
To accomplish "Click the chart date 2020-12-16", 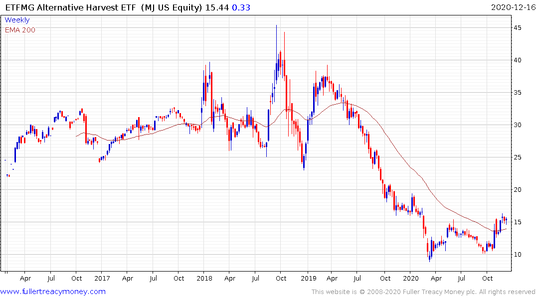I will tap(513, 7).
